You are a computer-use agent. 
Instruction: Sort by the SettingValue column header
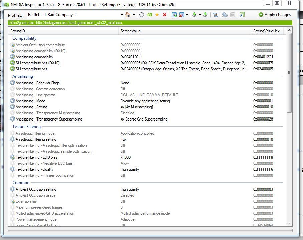click(184, 31)
